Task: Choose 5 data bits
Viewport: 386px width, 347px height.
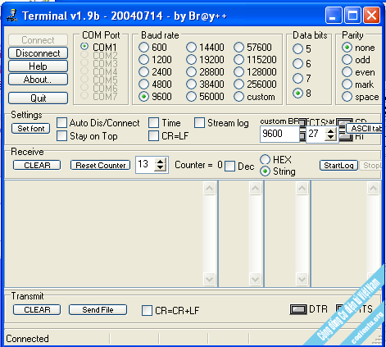Action: [x=297, y=49]
